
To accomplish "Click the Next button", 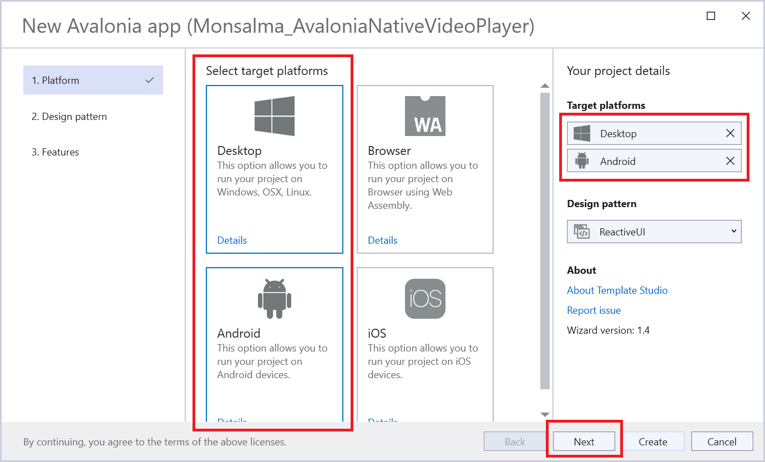I will point(584,441).
